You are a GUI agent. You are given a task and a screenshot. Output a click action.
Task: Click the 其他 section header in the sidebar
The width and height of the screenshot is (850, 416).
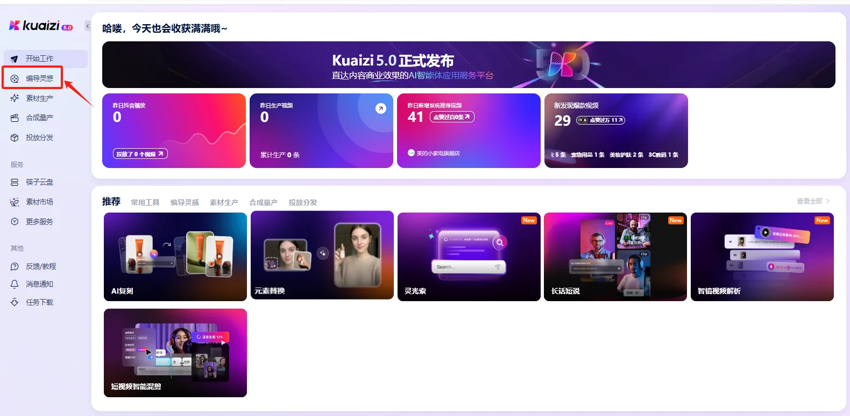(x=17, y=249)
